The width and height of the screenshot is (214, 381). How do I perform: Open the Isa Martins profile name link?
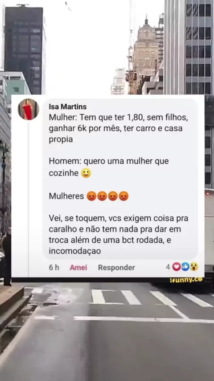tap(67, 107)
